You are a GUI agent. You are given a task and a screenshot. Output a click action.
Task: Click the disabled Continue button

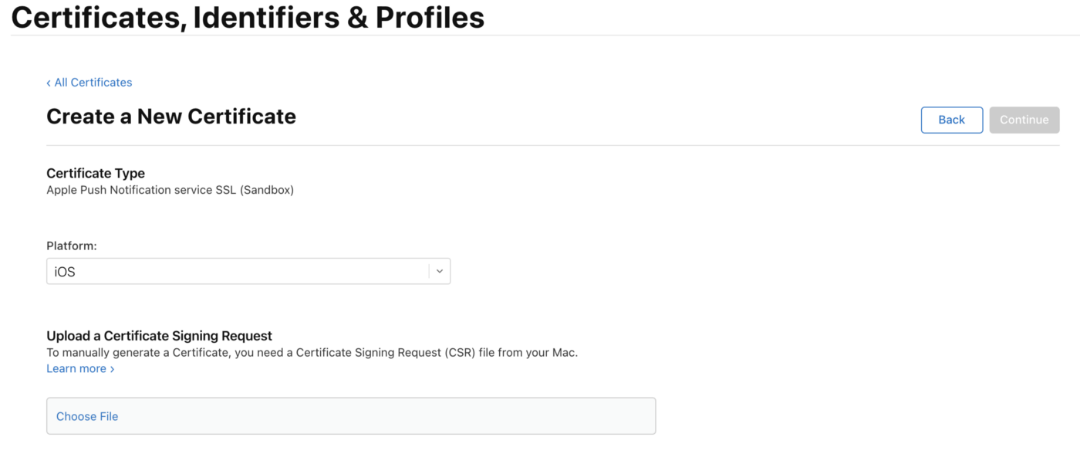1024,120
